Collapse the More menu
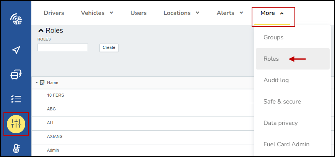The image size is (335, 157). click(272, 13)
